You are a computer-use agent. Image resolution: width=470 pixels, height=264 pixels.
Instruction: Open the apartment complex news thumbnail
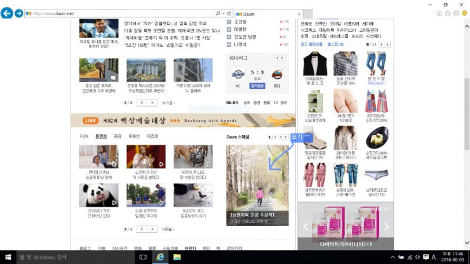(x=146, y=70)
